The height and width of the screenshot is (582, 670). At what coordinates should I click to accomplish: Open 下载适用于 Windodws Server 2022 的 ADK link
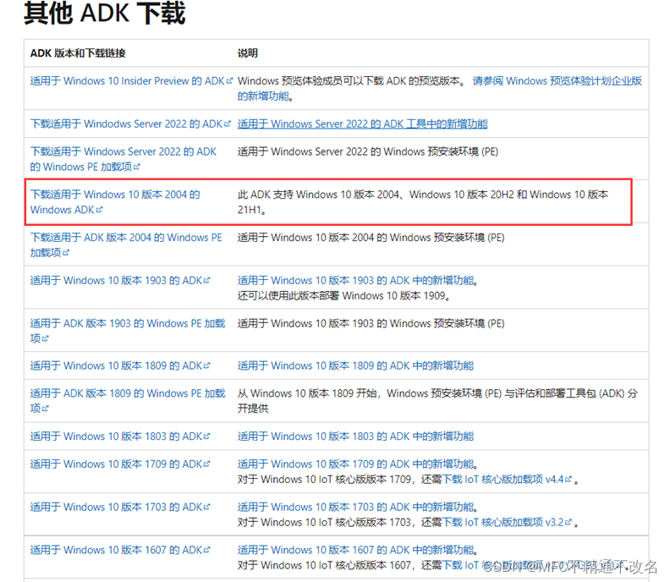point(130,124)
